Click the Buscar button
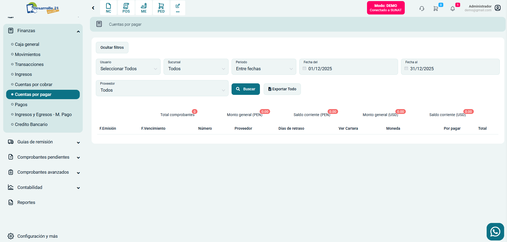507x242 pixels. 245,89
